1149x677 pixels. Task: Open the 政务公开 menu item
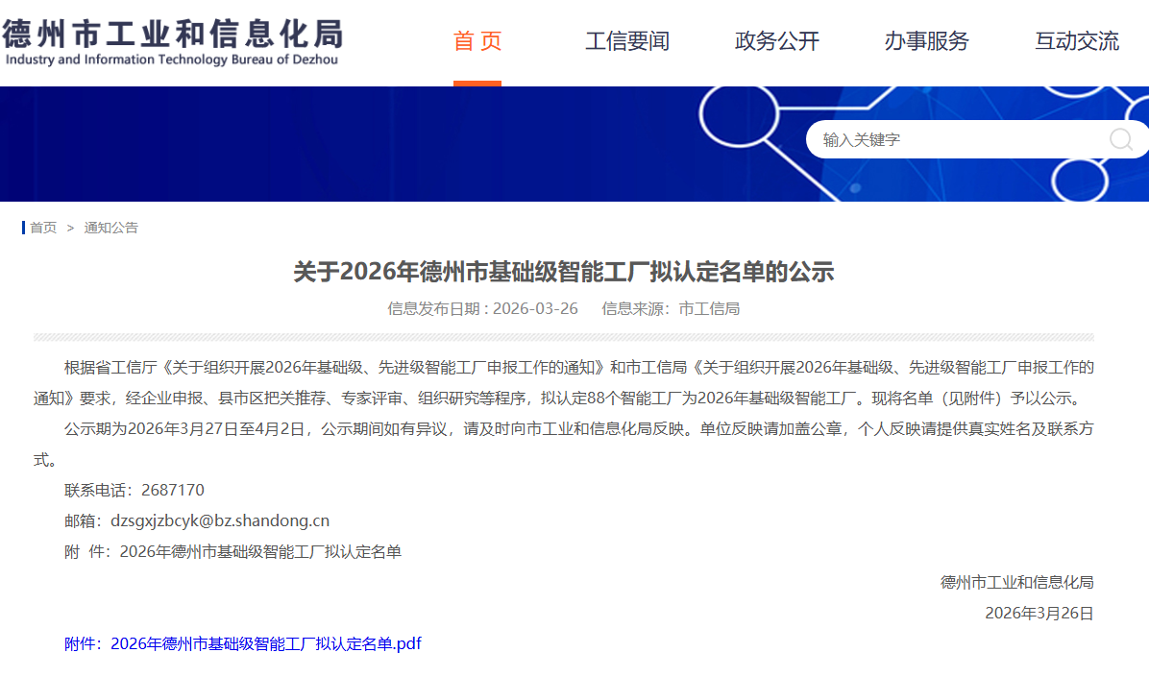776,41
